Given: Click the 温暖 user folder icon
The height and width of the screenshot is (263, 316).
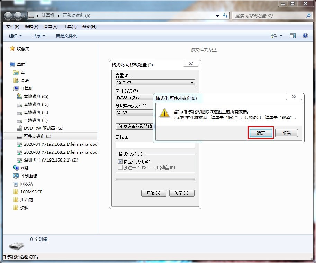Looking at the screenshot, I should point(16,80).
